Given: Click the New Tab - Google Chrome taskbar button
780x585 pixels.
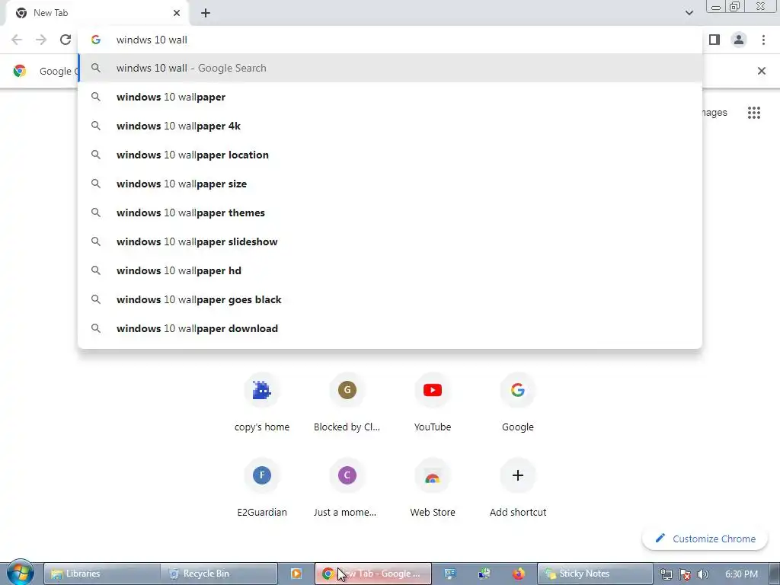Looking at the screenshot, I should pos(373,574).
